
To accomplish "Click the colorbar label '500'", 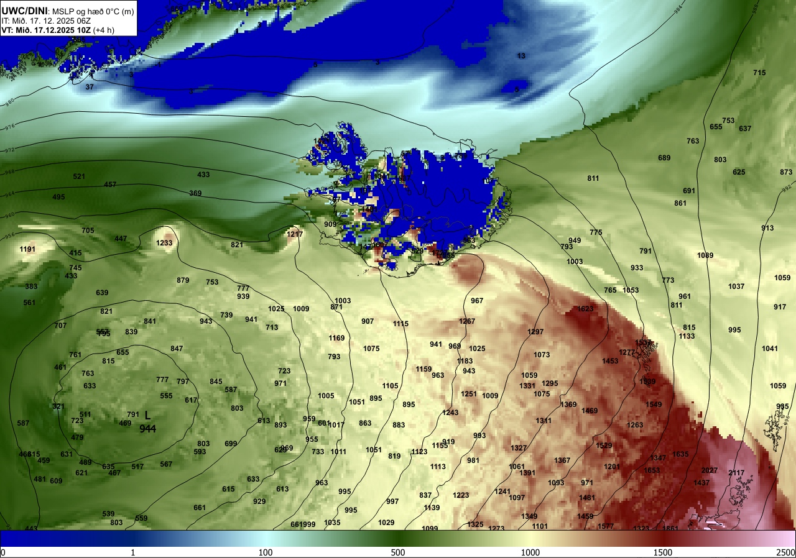I will point(398,552).
